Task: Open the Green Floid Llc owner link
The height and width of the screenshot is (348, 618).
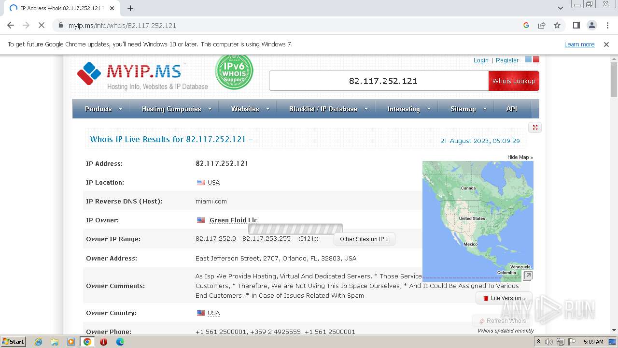Action: tap(233, 220)
